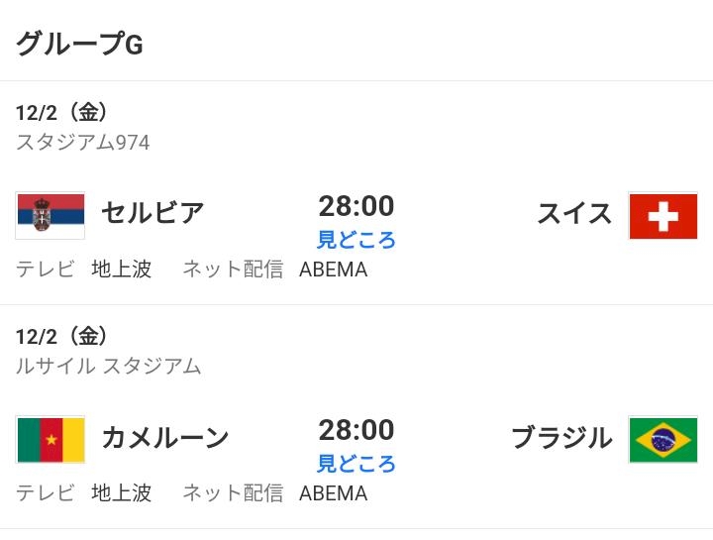Click ABEMA in Cameroon match row

click(333, 493)
